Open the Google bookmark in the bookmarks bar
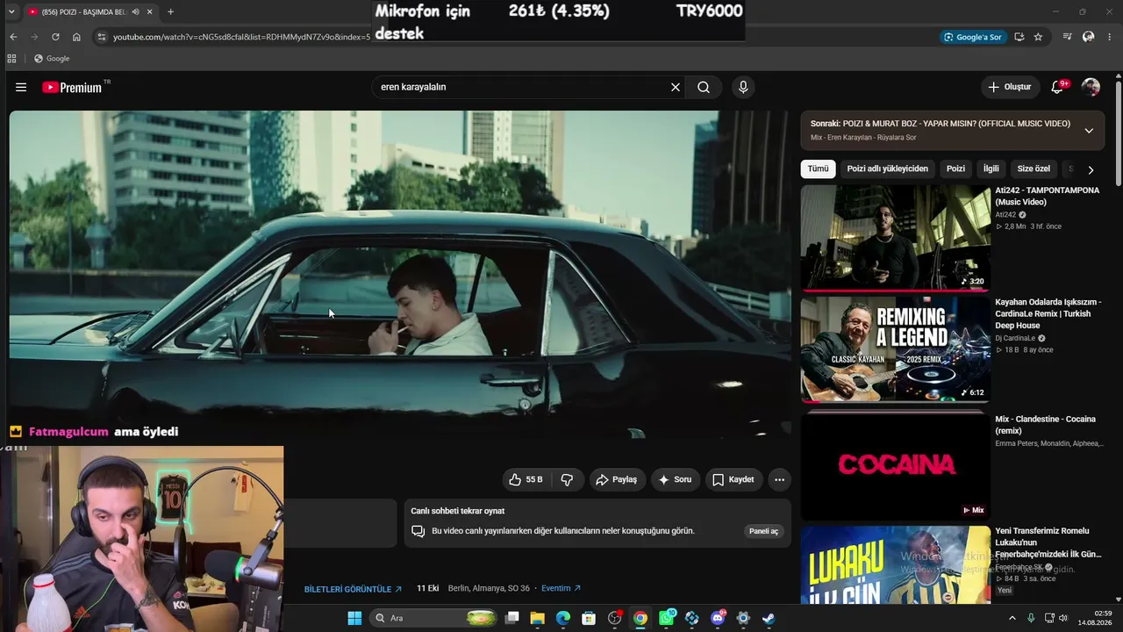The width and height of the screenshot is (1123, 632). 52,59
